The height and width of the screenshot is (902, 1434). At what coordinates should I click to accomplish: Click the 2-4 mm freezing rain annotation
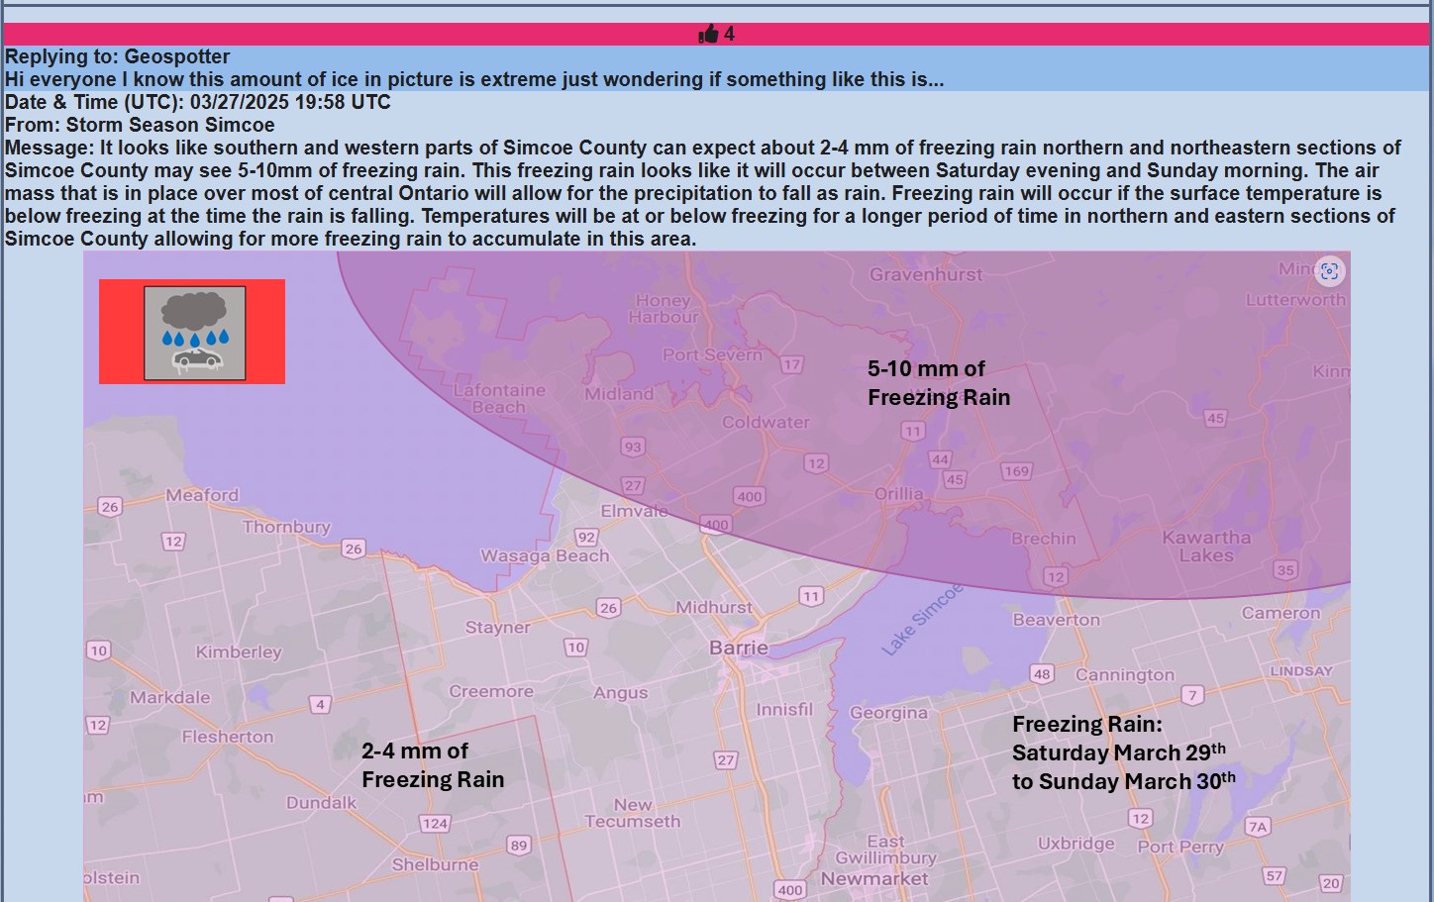tap(434, 764)
